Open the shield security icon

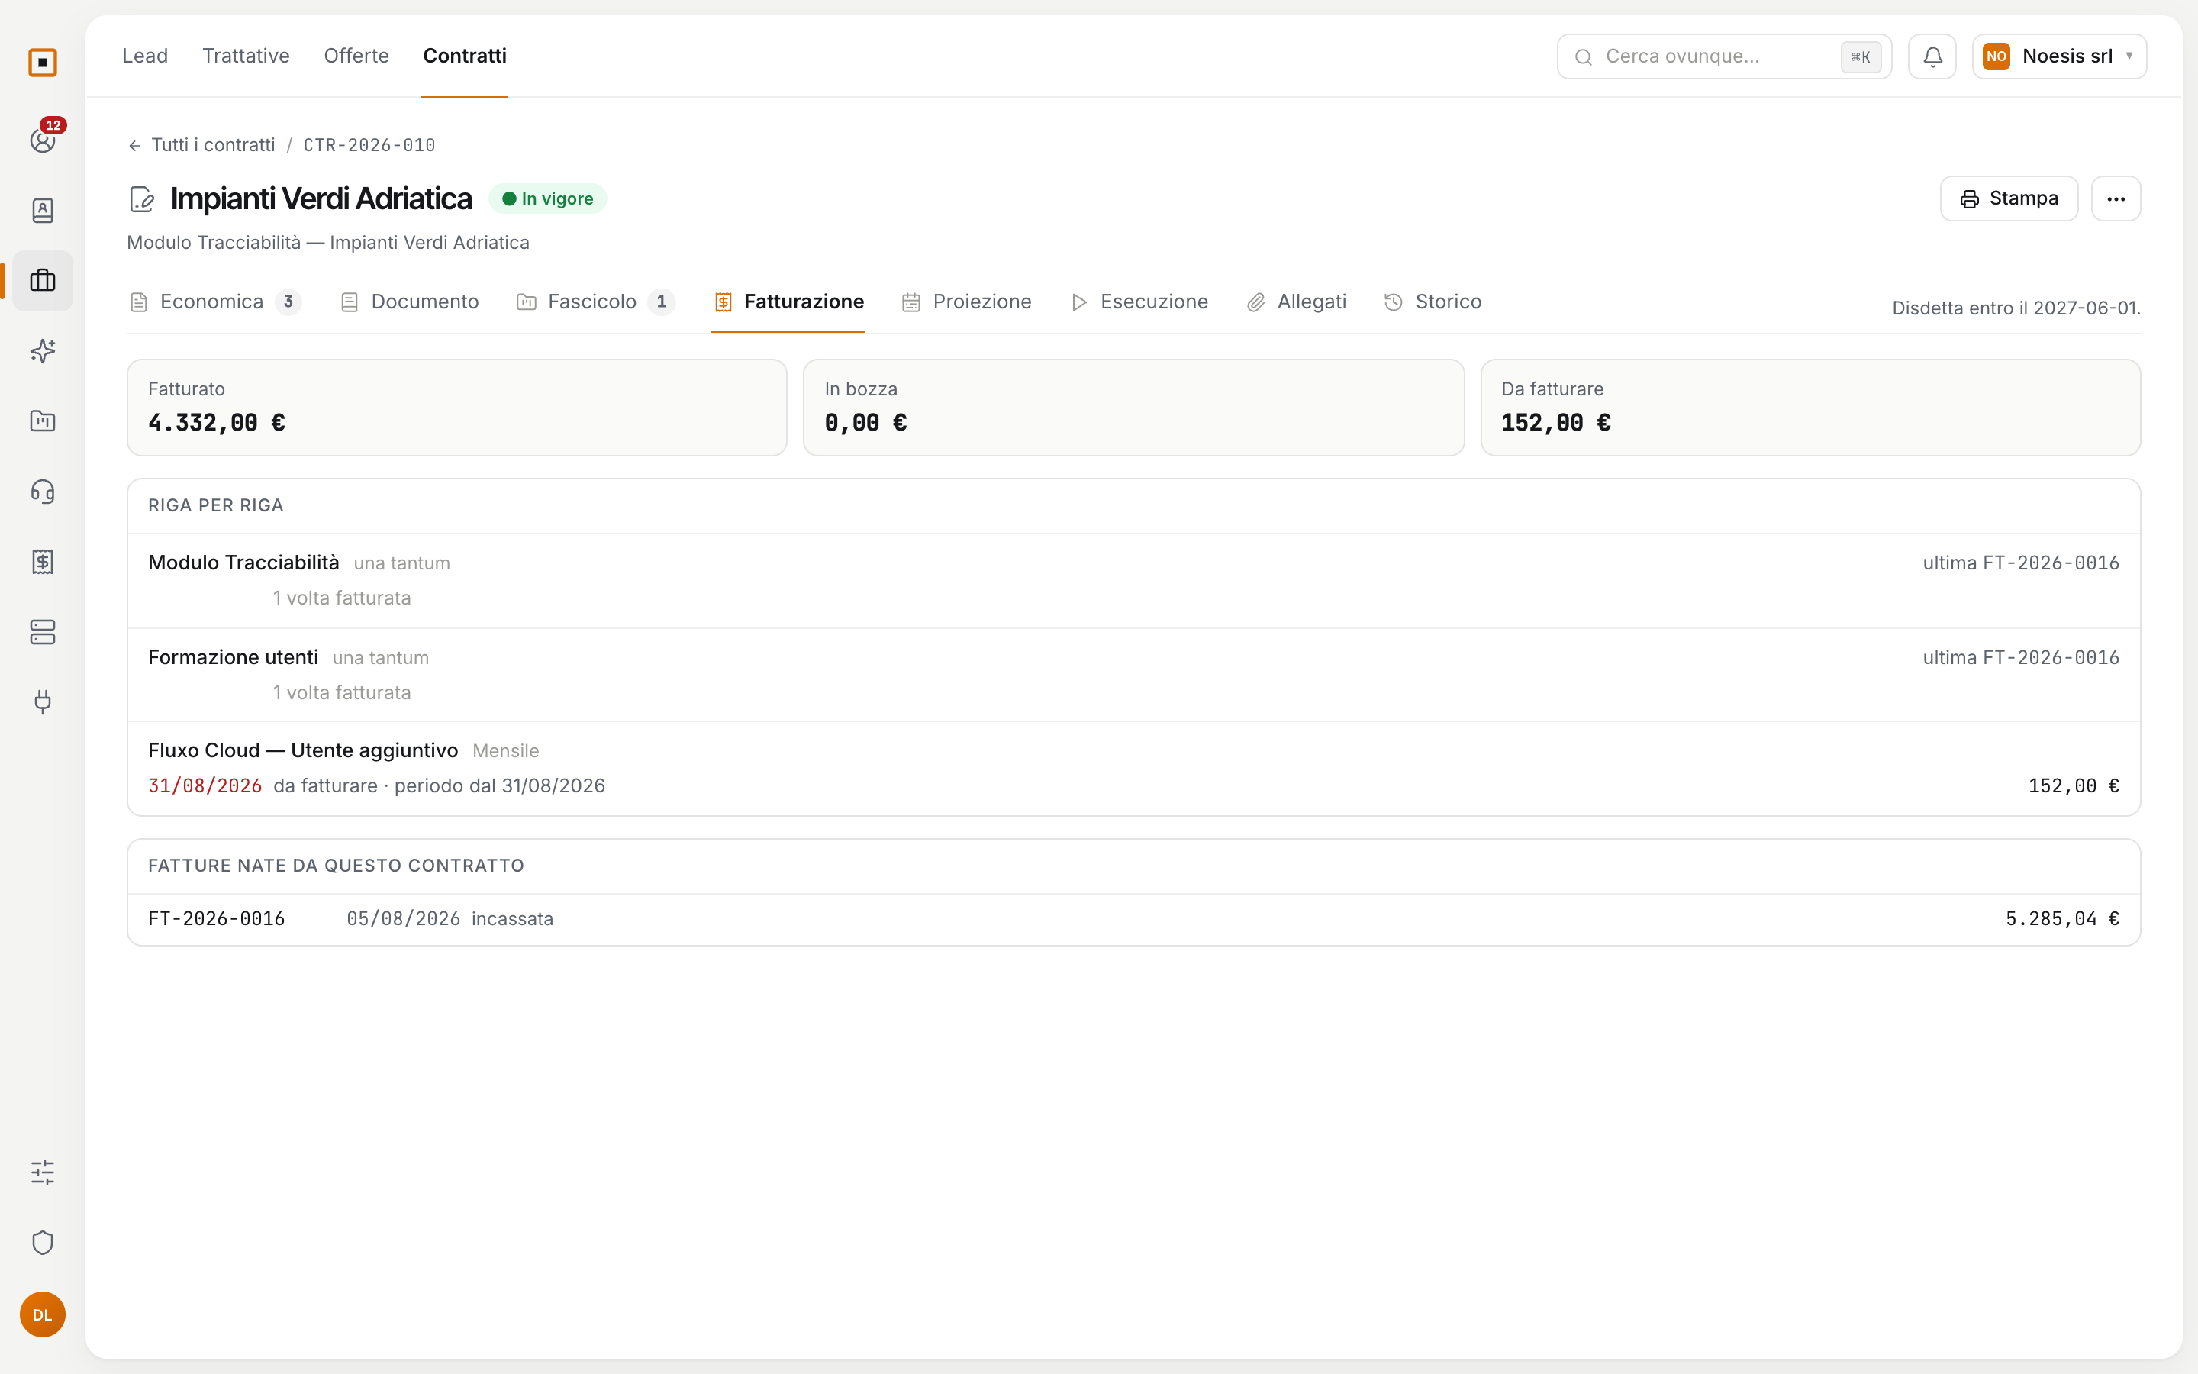(x=43, y=1242)
